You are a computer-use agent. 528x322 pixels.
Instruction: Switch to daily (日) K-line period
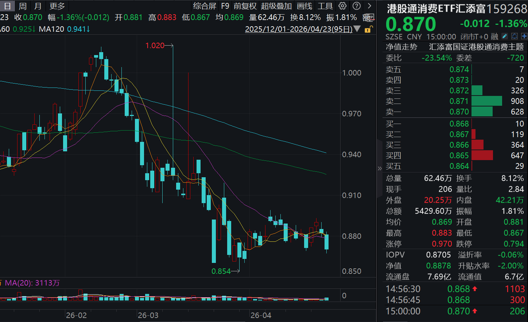coord(7,6)
